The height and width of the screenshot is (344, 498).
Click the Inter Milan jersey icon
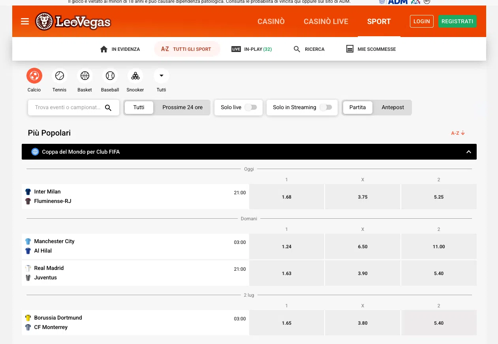coord(28,192)
